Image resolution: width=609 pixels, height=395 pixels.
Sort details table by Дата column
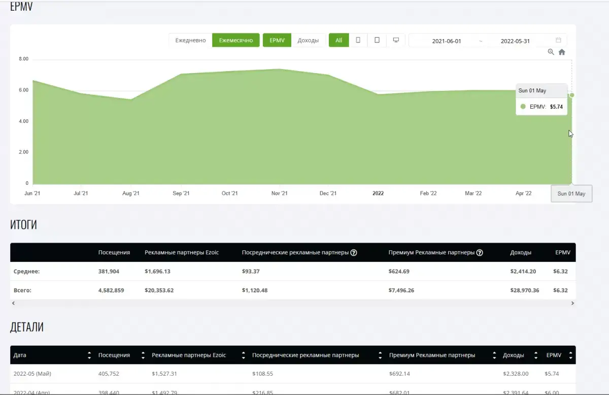pyautogui.click(x=89, y=355)
